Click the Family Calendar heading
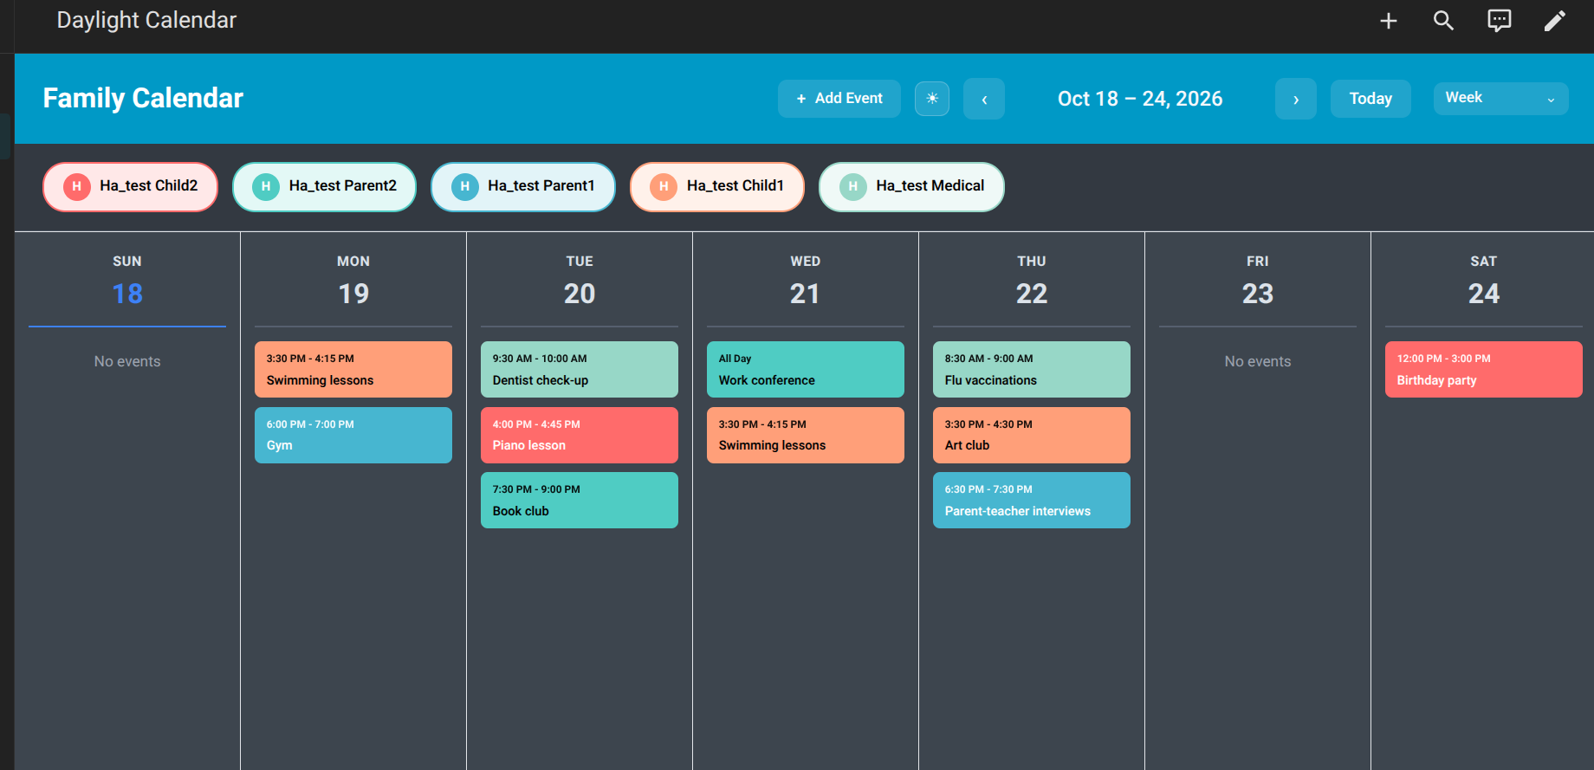Screen dimensions: 1594x770 click(x=143, y=98)
